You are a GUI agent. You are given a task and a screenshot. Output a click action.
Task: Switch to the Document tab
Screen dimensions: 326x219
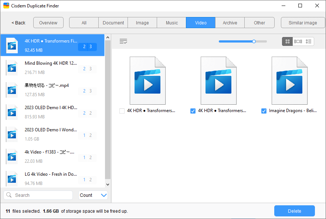[x=113, y=23]
